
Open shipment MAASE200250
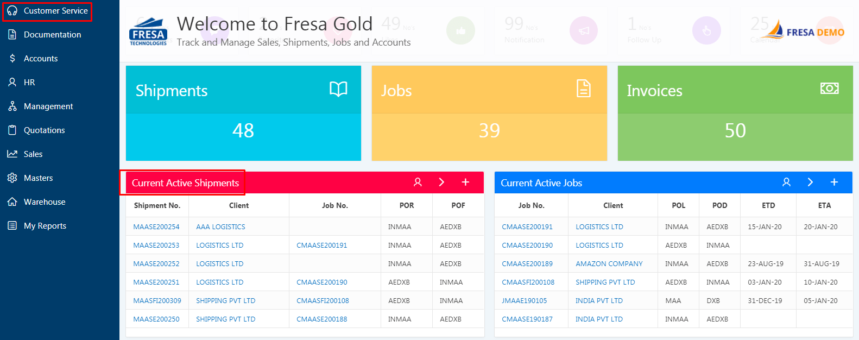[x=156, y=319]
